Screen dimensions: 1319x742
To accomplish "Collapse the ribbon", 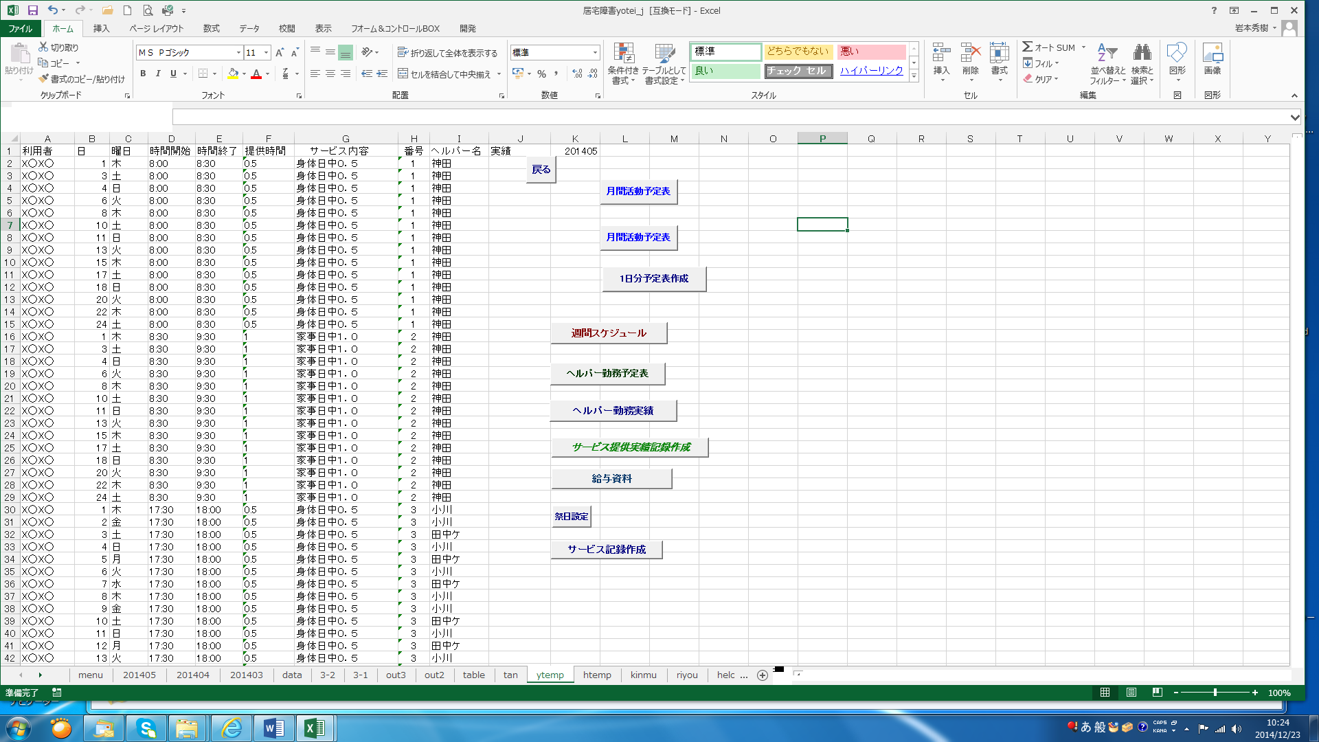I will tap(1294, 95).
